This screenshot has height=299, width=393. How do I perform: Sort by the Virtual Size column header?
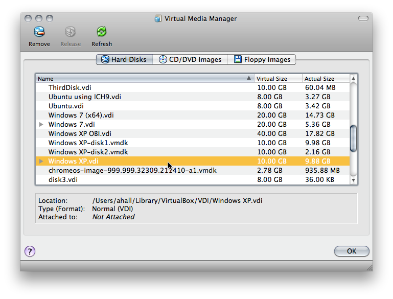[278, 79]
